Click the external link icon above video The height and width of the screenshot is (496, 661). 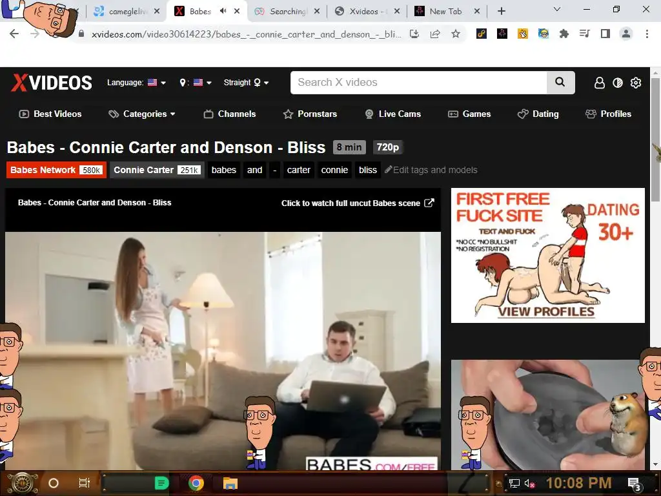[x=429, y=203]
